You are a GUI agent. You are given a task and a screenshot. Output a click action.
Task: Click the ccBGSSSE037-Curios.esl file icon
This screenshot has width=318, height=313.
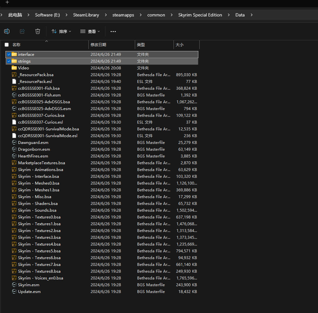(14, 122)
